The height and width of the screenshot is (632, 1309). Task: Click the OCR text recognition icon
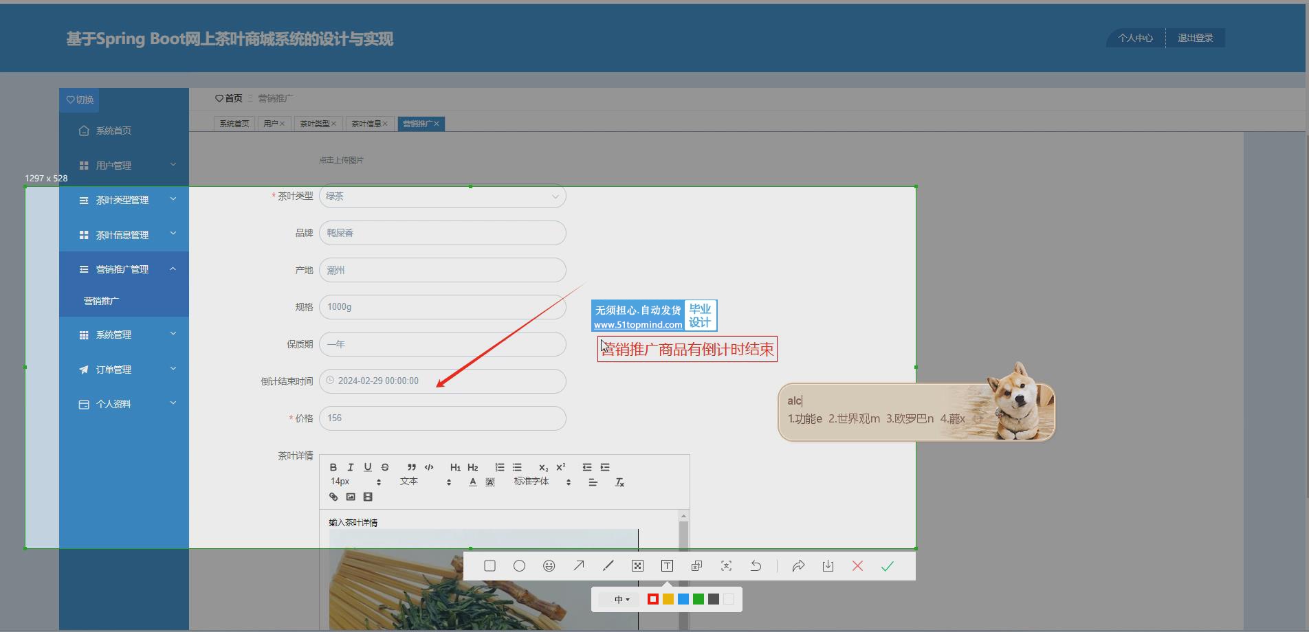click(726, 566)
